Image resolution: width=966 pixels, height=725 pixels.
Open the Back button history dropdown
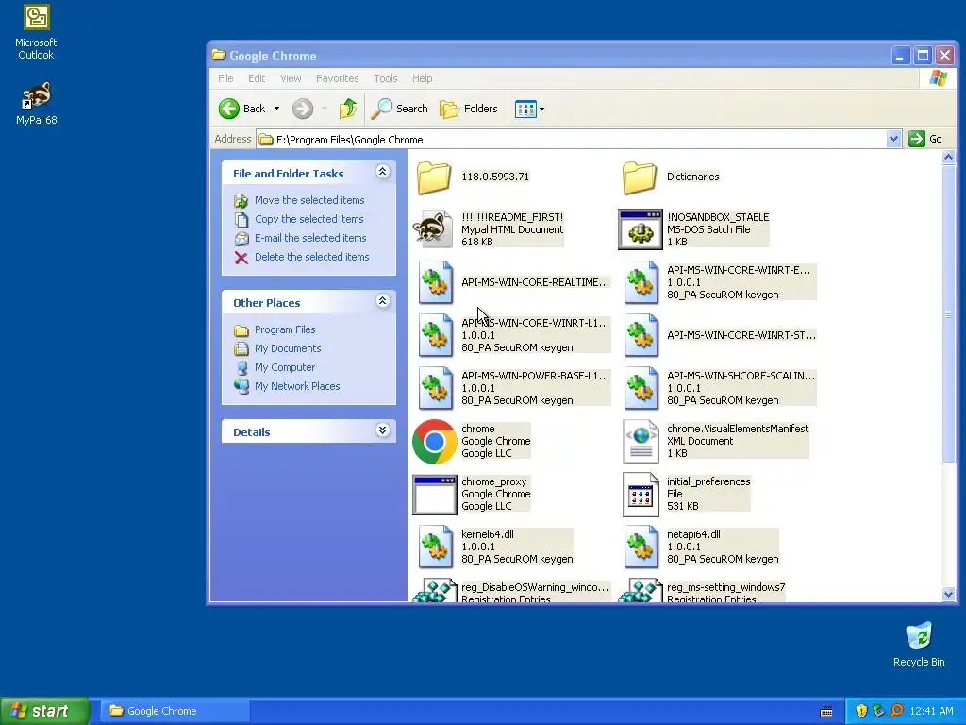tap(276, 109)
